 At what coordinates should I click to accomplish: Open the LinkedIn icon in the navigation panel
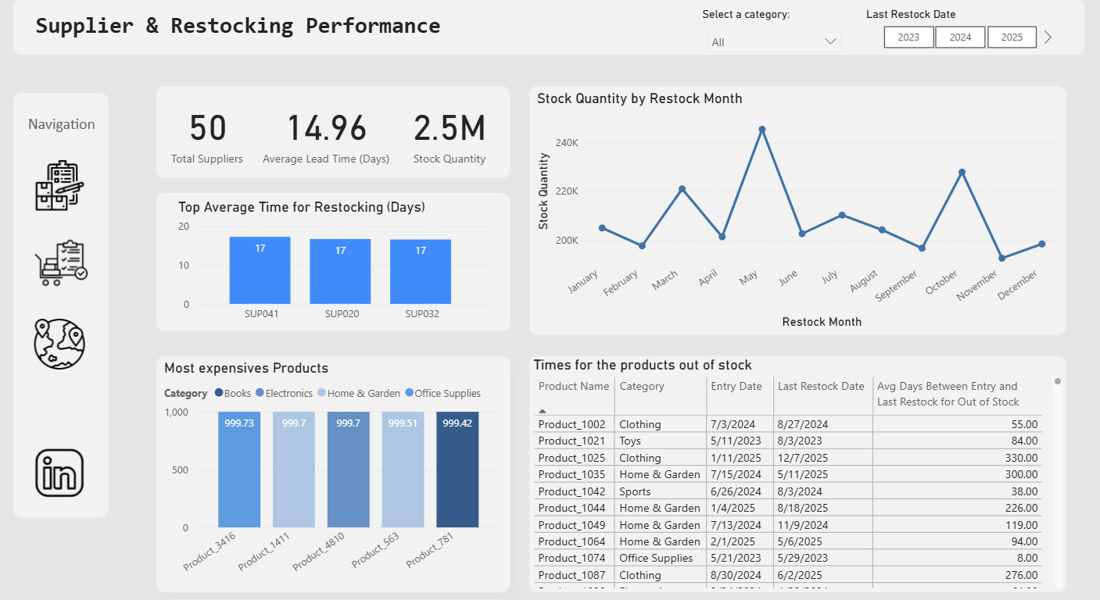[x=59, y=473]
